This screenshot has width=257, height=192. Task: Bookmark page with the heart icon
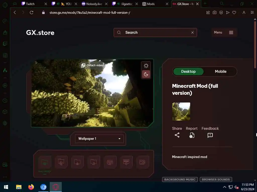click(234, 12)
